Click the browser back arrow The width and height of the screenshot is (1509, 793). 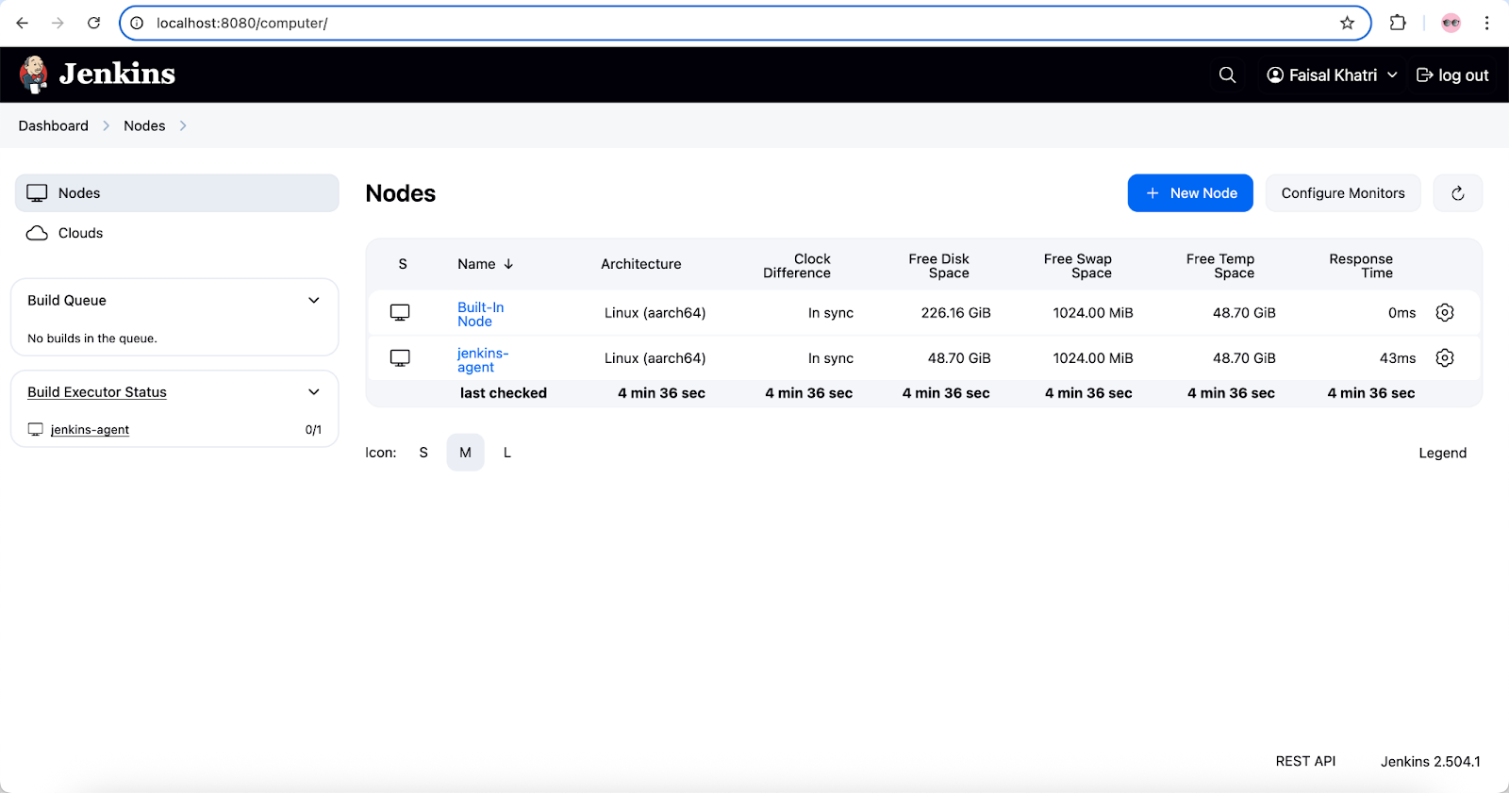click(x=23, y=23)
